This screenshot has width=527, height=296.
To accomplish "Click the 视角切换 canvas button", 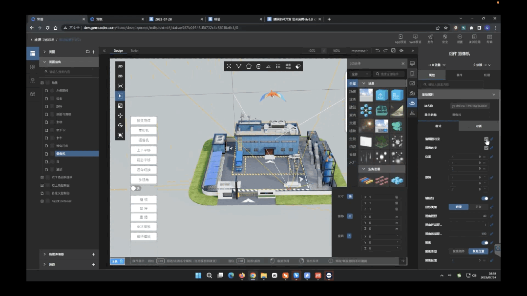I will tap(144, 170).
